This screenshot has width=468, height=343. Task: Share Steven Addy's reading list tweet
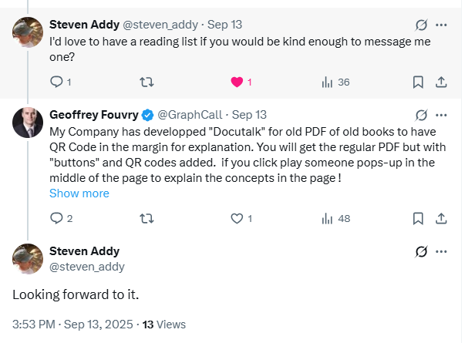[441, 82]
